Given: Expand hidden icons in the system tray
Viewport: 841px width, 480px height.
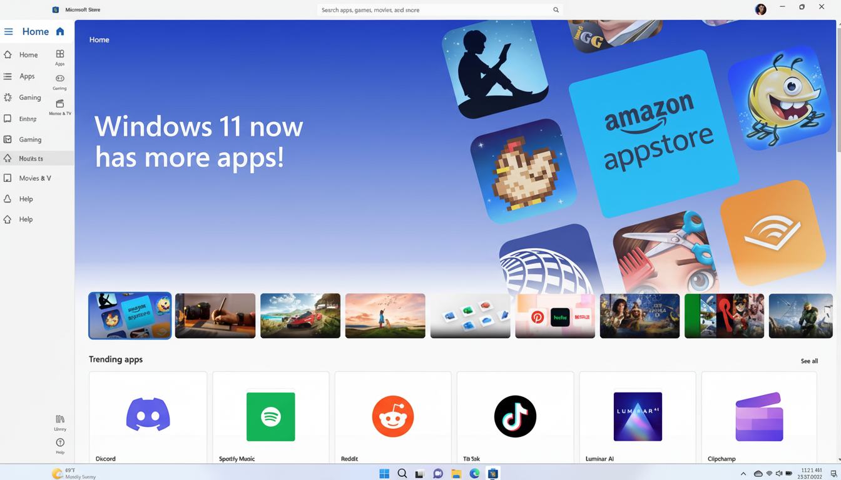Looking at the screenshot, I should [x=743, y=473].
